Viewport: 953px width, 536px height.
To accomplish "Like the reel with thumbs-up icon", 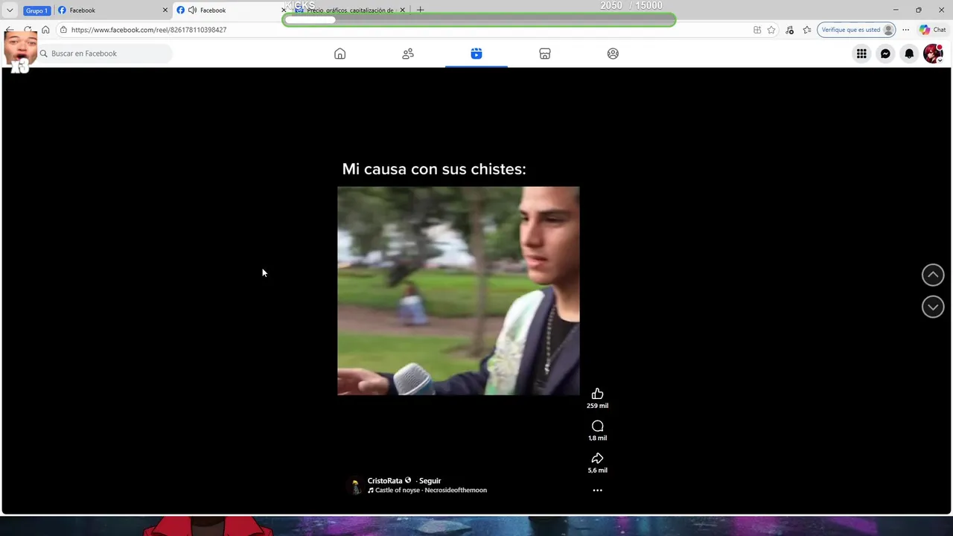I will click(x=597, y=394).
